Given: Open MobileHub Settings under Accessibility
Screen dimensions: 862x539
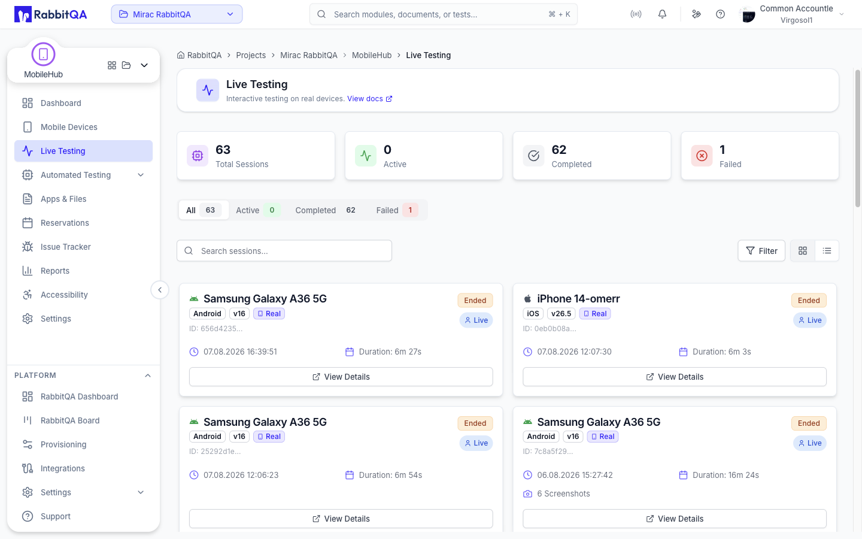Looking at the screenshot, I should coord(83,319).
